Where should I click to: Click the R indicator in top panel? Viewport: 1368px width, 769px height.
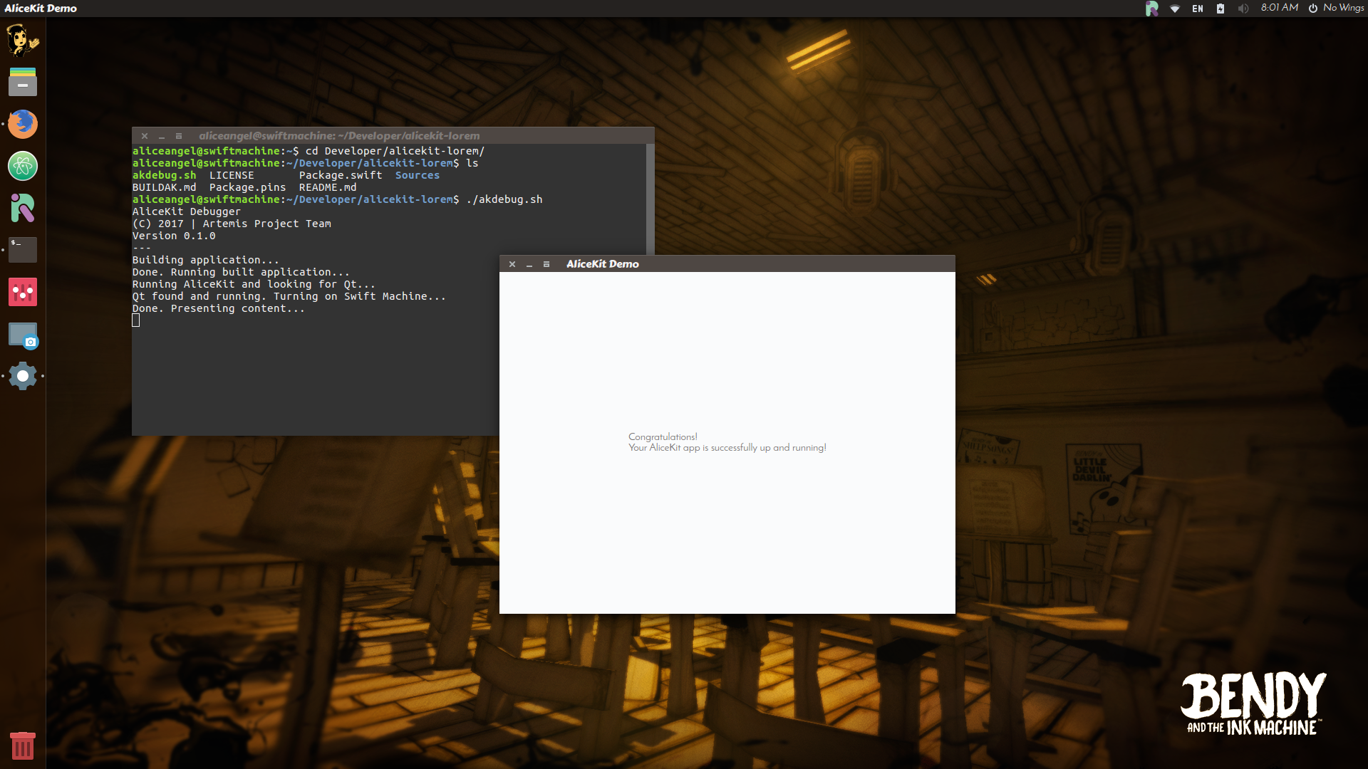click(x=1151, y=9)
